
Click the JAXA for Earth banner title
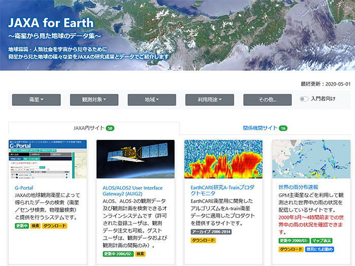pyautogui.click(x=51, y=23)
